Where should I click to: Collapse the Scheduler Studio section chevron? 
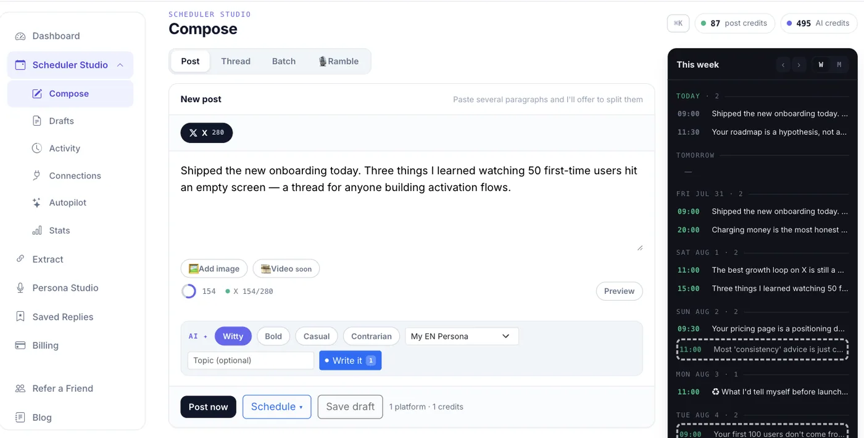click(x=120, y=65)
